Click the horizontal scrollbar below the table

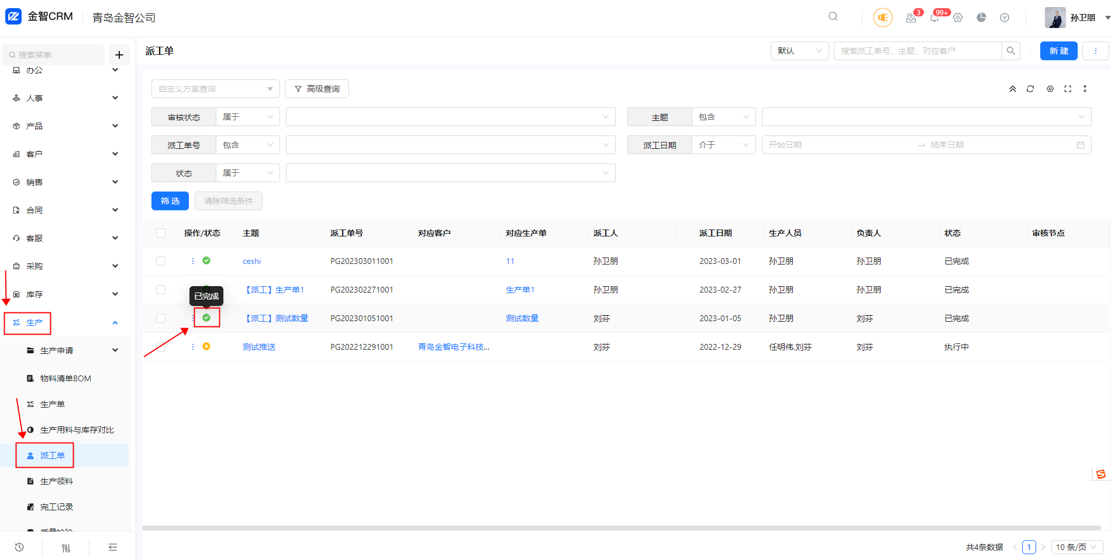tap(622, 528)
